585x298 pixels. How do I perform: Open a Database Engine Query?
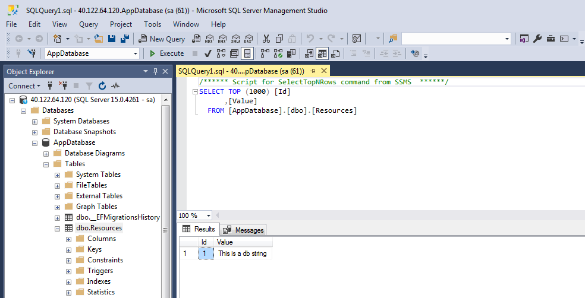196,39
